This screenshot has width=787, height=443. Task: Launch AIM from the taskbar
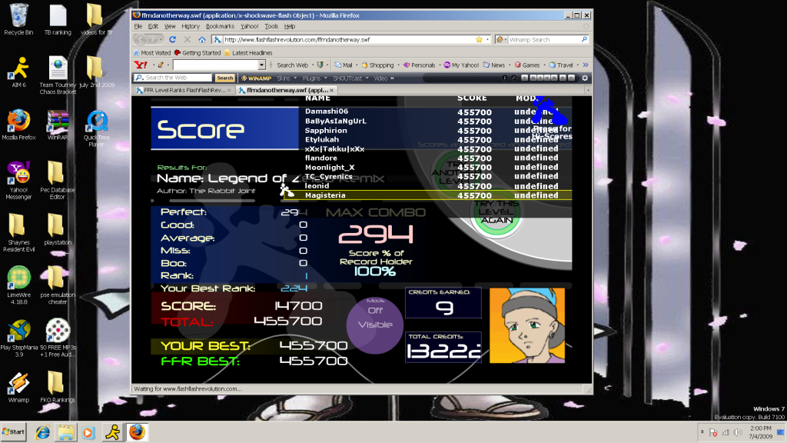coord(113,431)
